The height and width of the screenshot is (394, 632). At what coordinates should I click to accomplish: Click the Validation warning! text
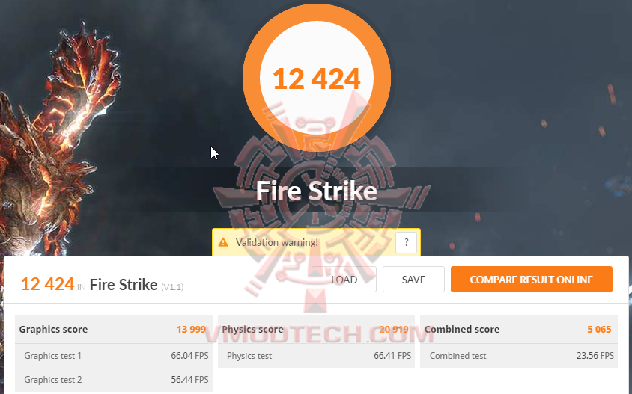pos(277,242)
